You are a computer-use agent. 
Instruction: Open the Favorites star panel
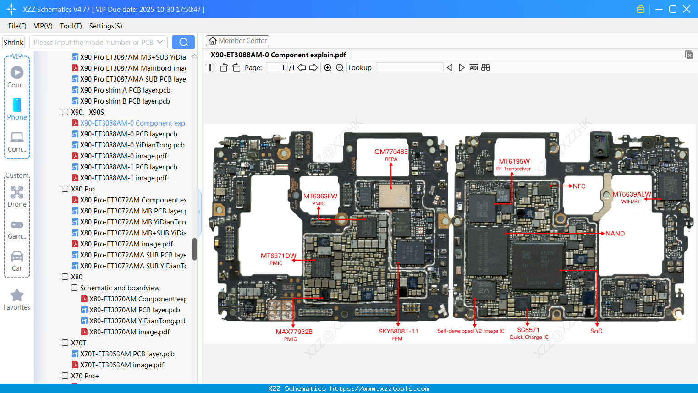16,299
